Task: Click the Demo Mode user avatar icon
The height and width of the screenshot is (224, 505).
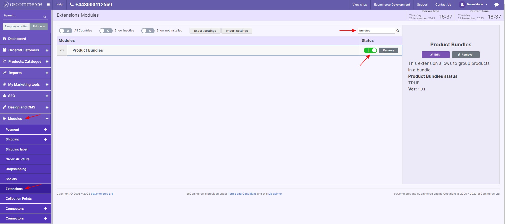Action: pos(462,4)
